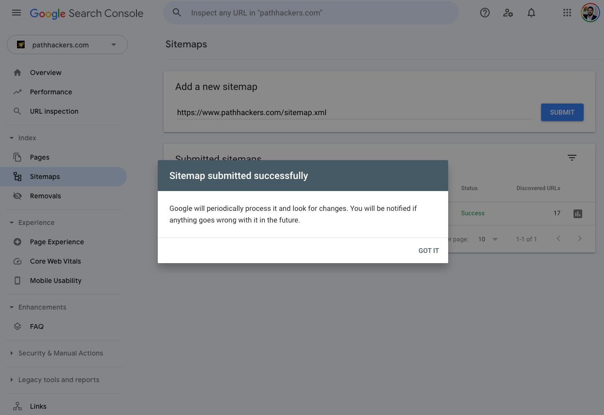Click the search magnifier icon
Viewport: 604px width, 415px height.
[x=177, y=13]
